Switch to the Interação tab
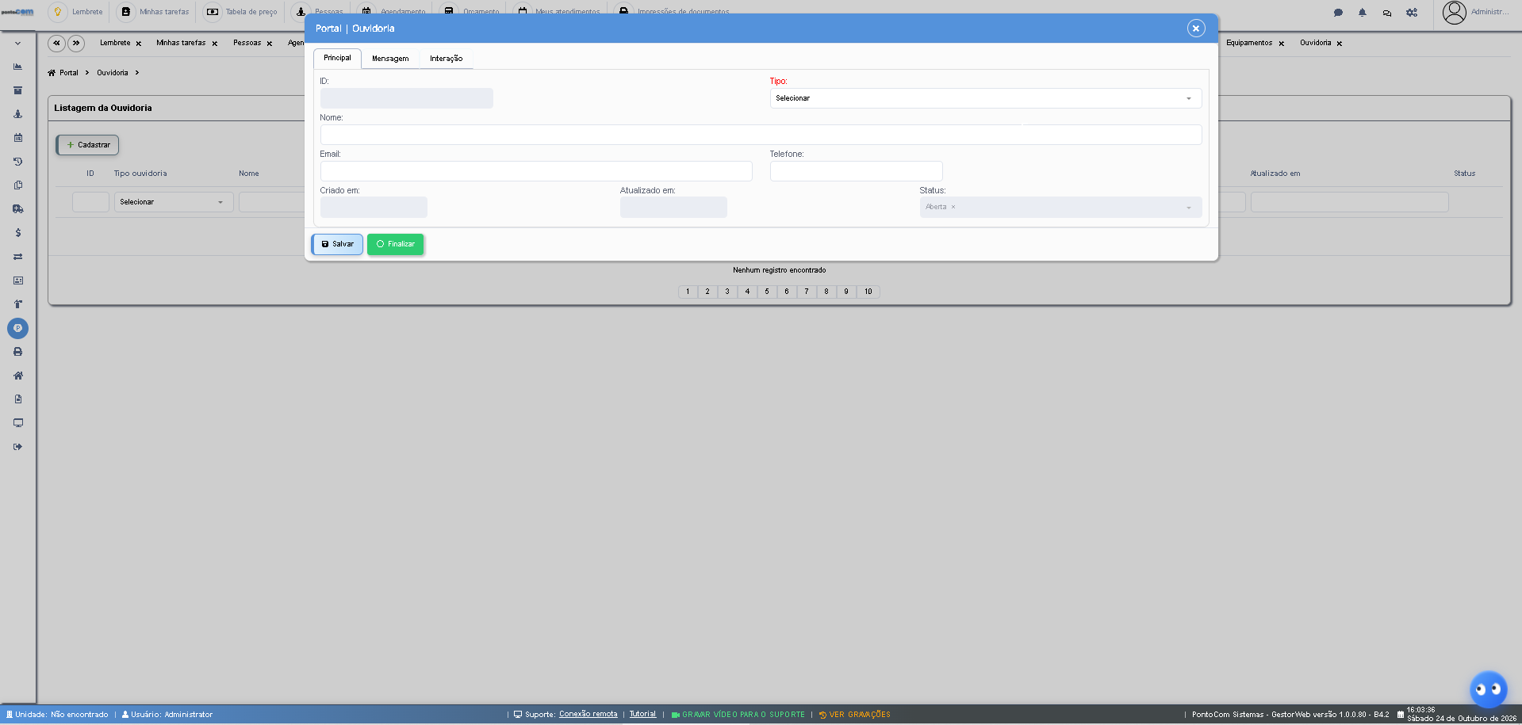The height and width of the screenshot is (725, 1522). point(447,59)
